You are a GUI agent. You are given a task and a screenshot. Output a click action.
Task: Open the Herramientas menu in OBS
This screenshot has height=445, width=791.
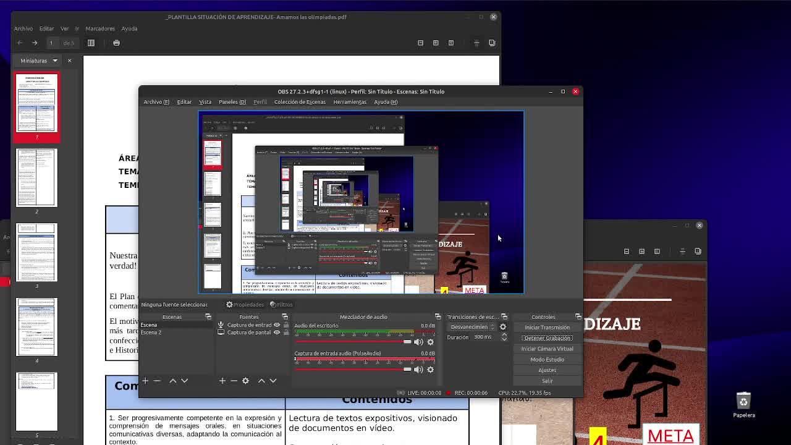pos(350,102)
